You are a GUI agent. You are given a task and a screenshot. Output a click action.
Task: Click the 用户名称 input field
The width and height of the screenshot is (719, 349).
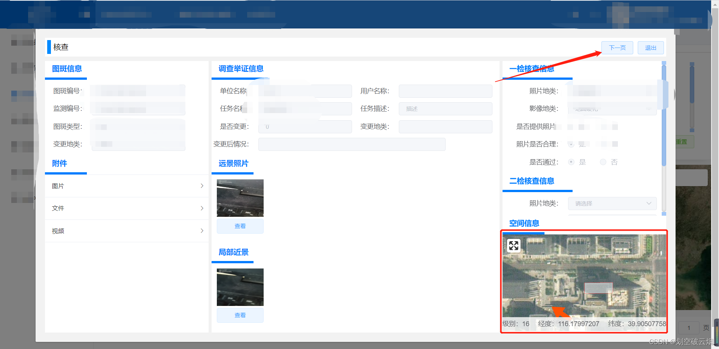click(x=445, y=91)
